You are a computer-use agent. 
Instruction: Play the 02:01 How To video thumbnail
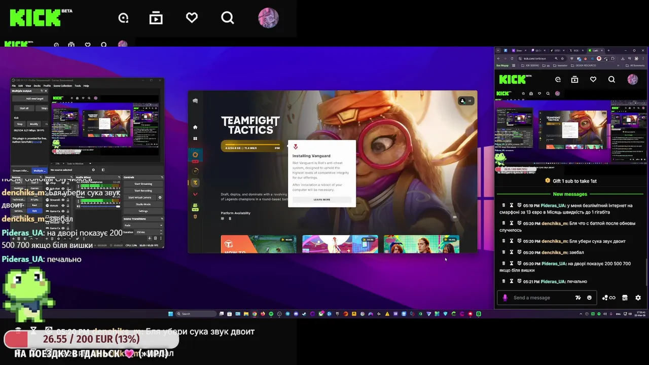click(x=259, y=244)
